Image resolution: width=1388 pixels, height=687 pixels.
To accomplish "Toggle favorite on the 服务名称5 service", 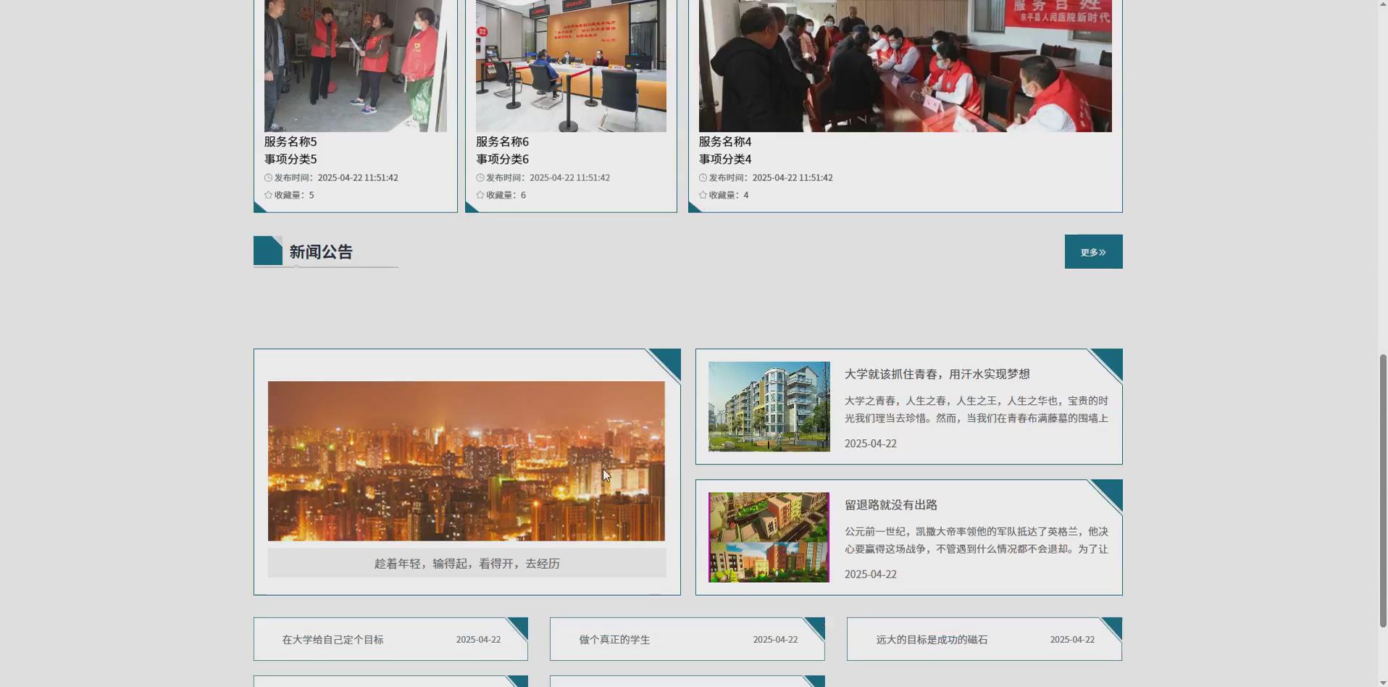I will click(268, 194).
